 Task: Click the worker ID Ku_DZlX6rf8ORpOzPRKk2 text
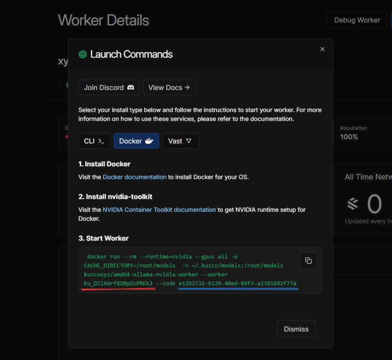click(118, 283)
